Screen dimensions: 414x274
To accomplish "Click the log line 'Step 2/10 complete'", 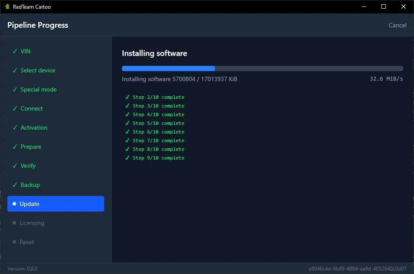I will (158, 97).
